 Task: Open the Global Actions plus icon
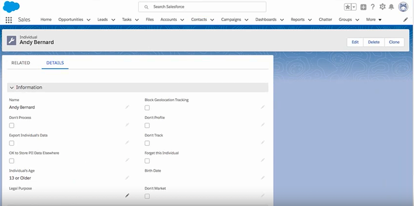pos(363,7)
